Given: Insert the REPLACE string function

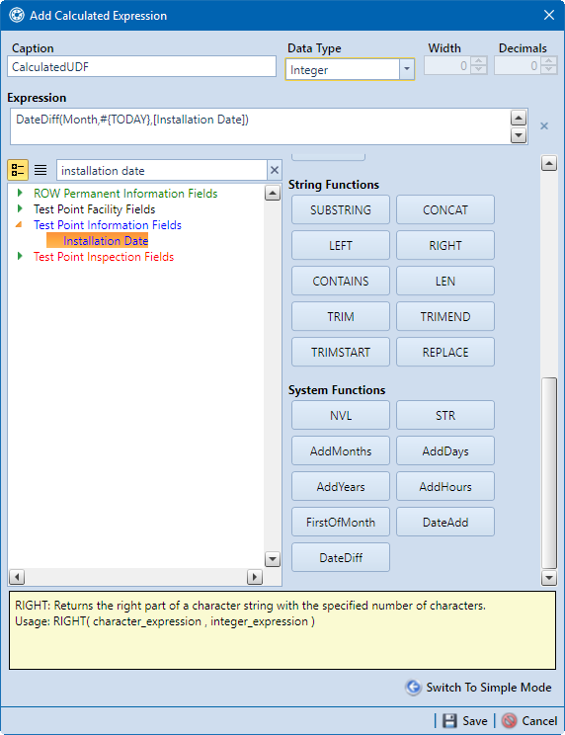Looking at the screenshot, I should pos(445,352).
